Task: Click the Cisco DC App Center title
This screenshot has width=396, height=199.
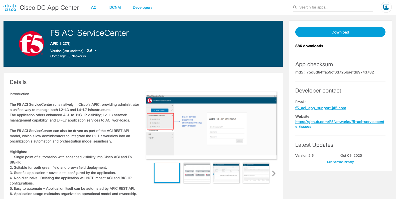Action: (49, 8)
